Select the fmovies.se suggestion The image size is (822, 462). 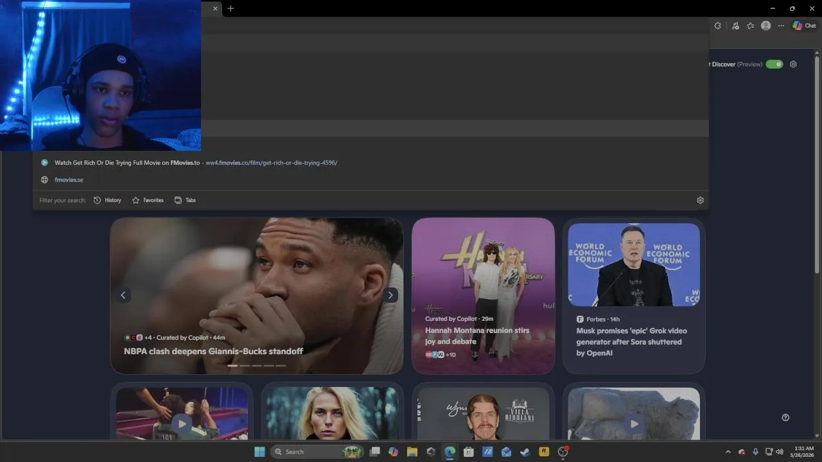tap(371, 180)
